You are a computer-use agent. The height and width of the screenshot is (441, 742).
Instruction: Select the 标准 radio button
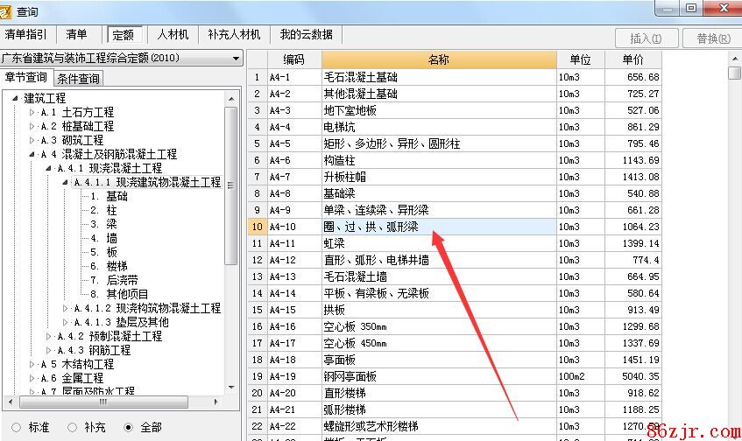[x=16, y=428]
